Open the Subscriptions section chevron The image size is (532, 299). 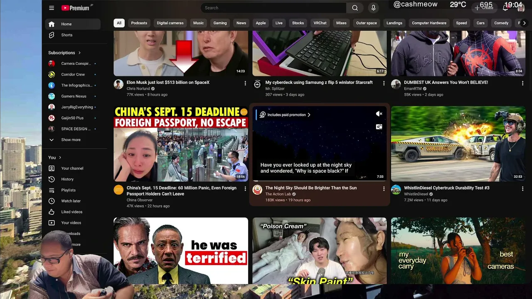click(79, 53)
